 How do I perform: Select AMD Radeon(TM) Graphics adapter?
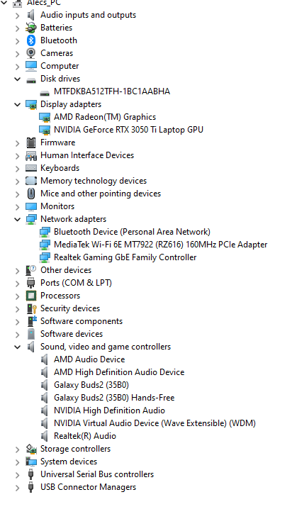point(105,117)
